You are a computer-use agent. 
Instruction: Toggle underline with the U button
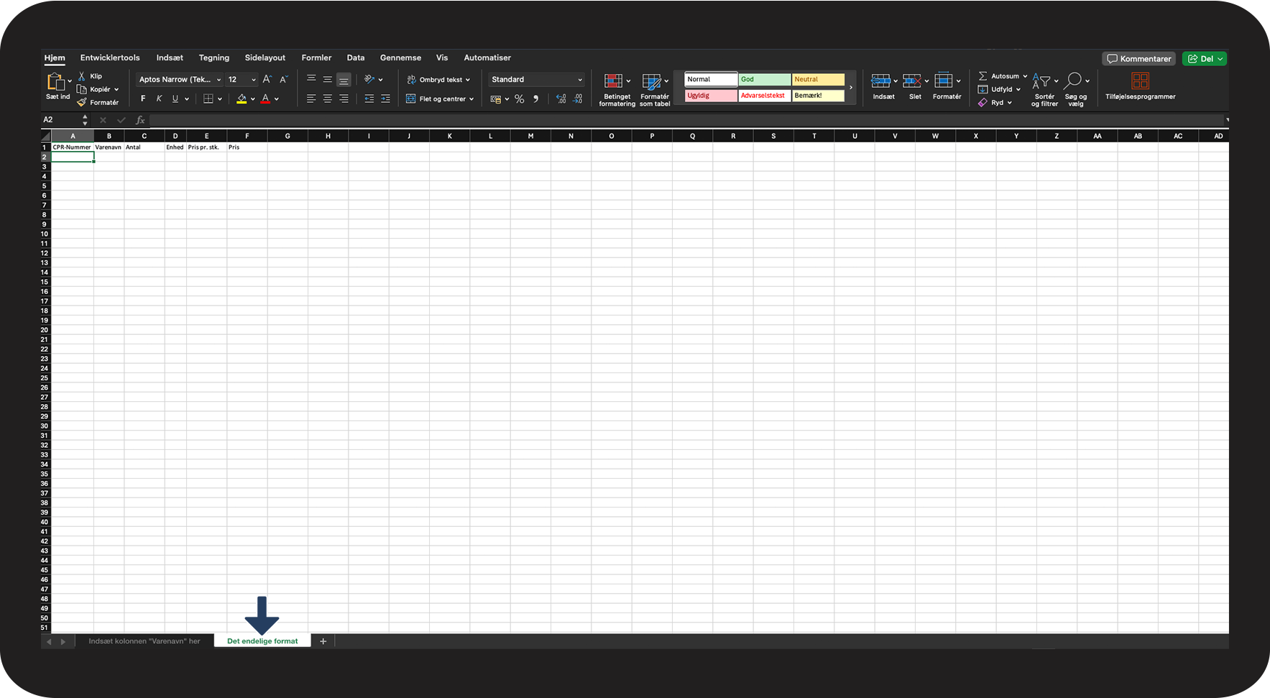[x=175, y=99]
